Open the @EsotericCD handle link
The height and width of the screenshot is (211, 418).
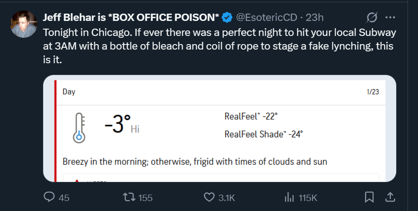coord(267,18)
